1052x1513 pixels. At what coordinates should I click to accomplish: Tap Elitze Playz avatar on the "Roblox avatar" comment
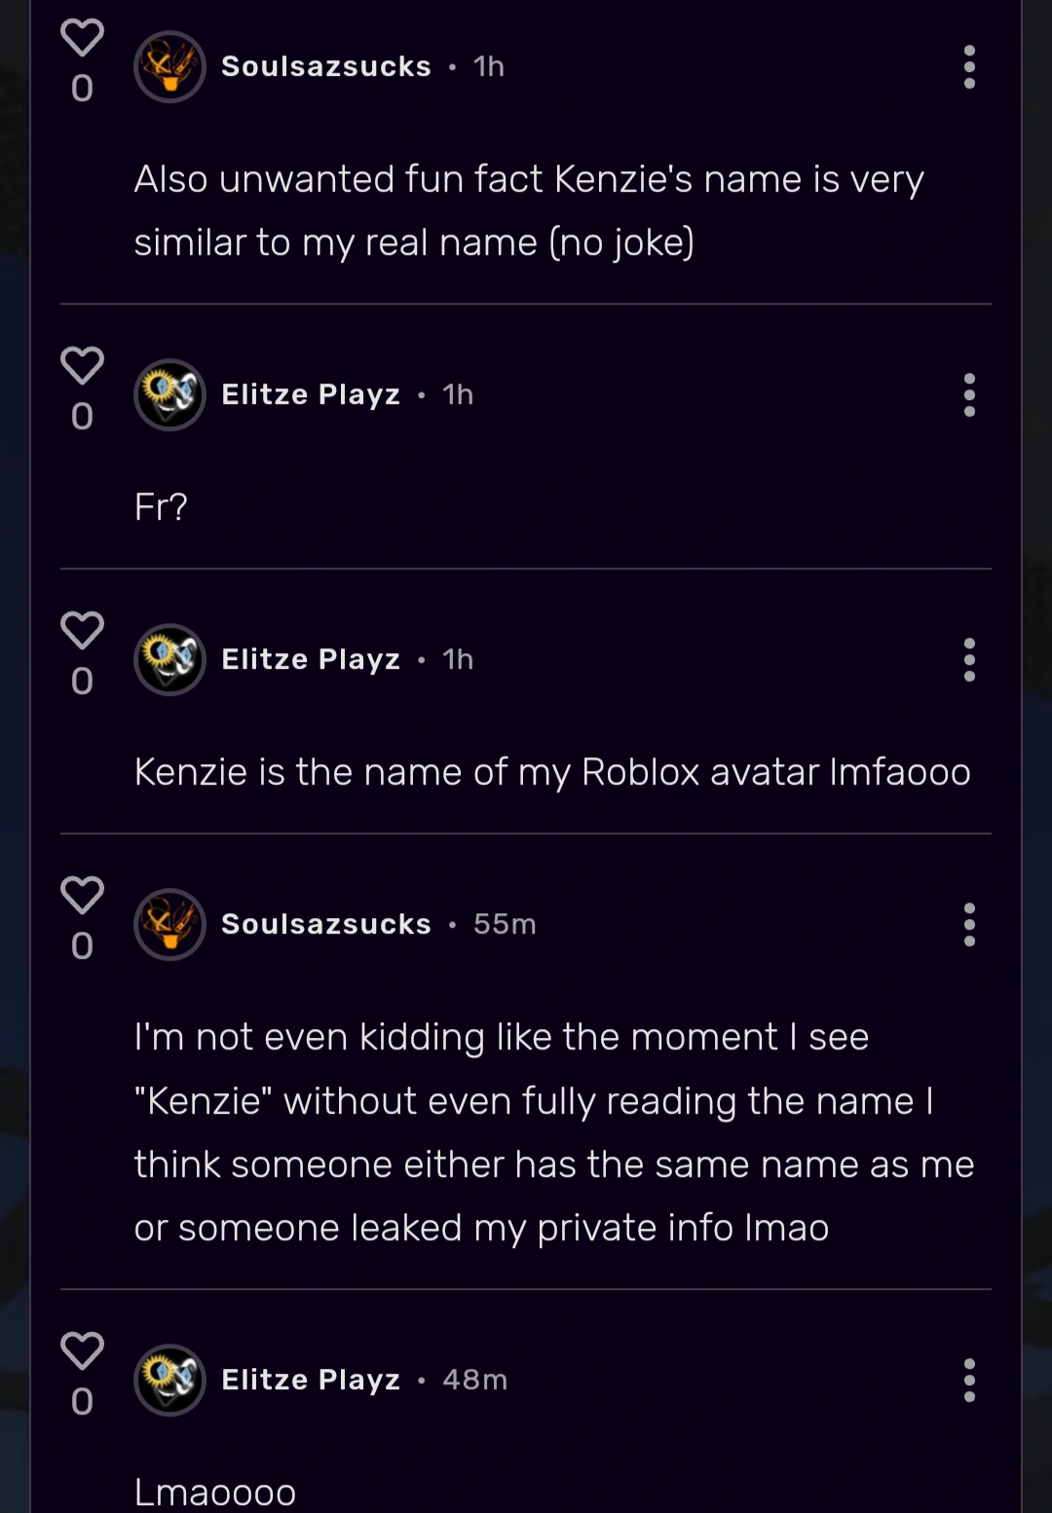169,660
